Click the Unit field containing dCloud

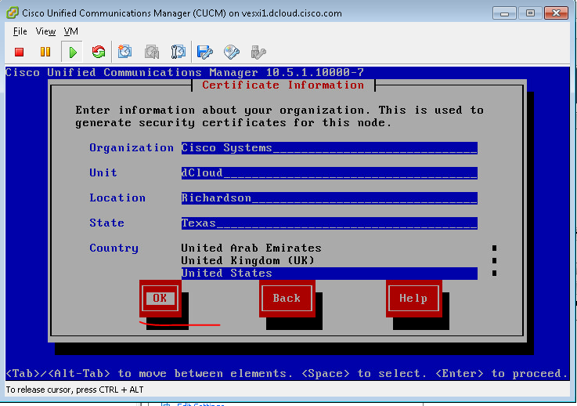[x=330, y=172]
